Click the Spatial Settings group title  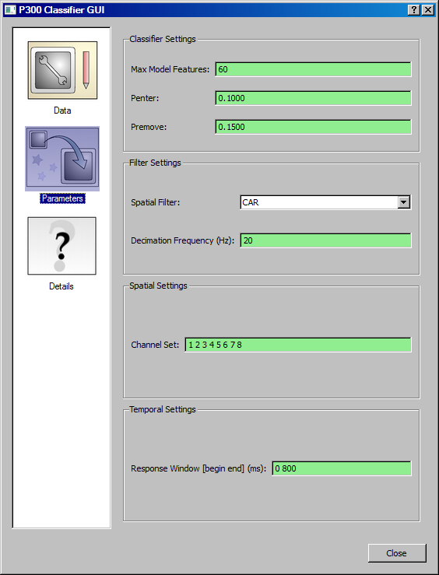click(x=158, y=286)
